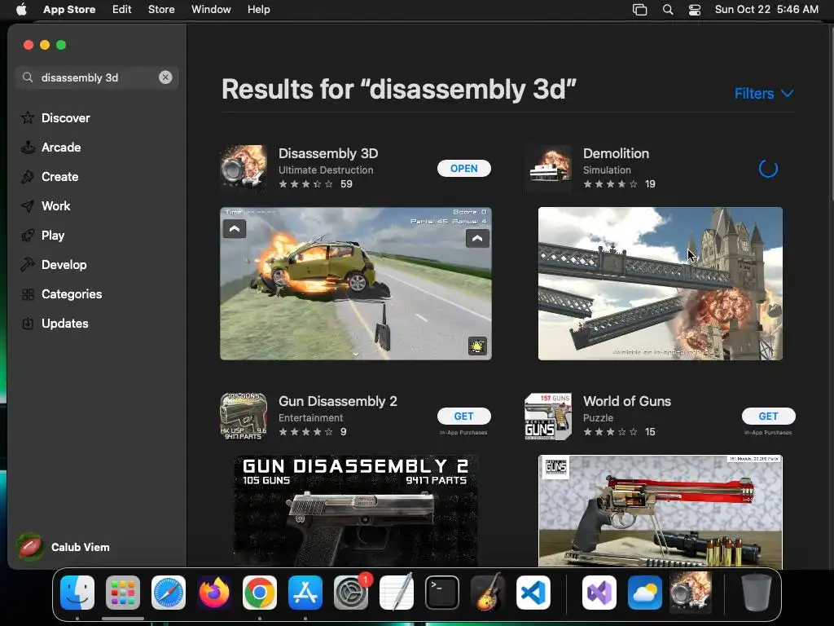Open Launchpad from the dock
Screen dimensions: 834x626
pos(123,593)
